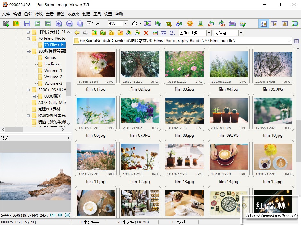This screenshot has height=225, width=301.
Task: Open the 特效 menu
Action: 39,14
